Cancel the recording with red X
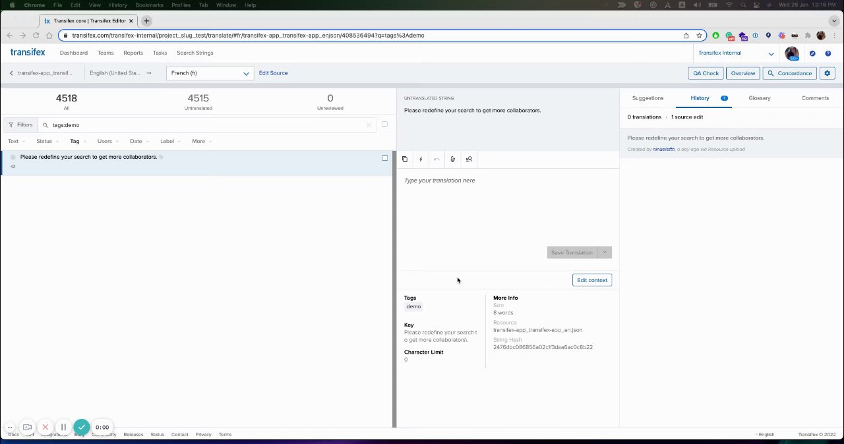The height and width of the screenshot is (444, 844). (x=45, y=427)
